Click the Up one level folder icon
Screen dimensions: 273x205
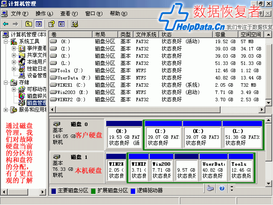point(29,24)
